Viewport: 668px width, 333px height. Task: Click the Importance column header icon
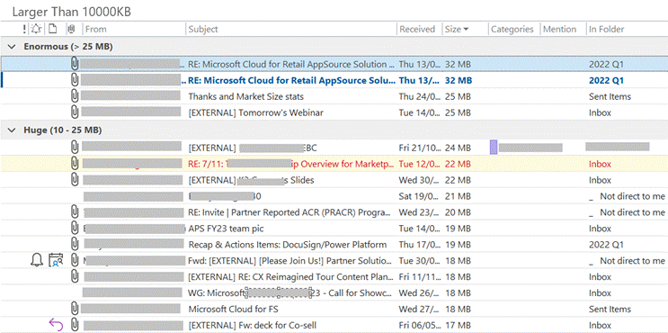(x=24, y=29)
